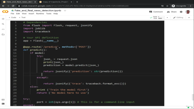Click the page vertical scrollbar thumb
This screenshot has width=194, height=109.
[192, 97]
